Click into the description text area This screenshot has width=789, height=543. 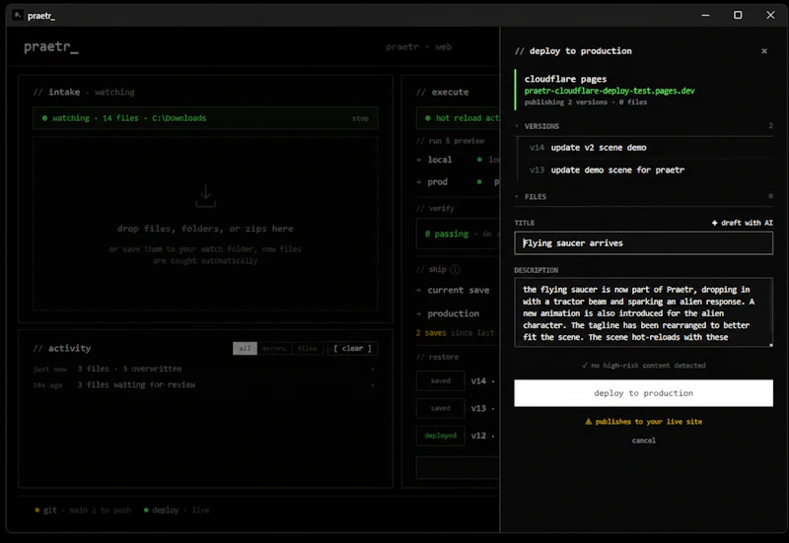(644, 312)
